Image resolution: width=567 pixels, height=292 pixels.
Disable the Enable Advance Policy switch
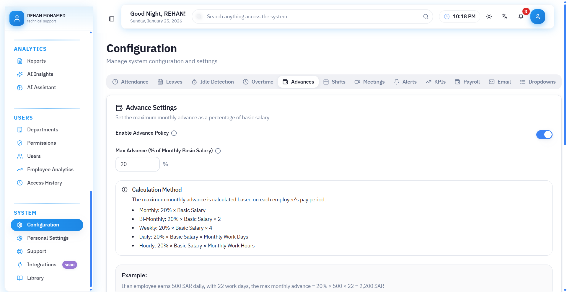click(x=544, y=135)
